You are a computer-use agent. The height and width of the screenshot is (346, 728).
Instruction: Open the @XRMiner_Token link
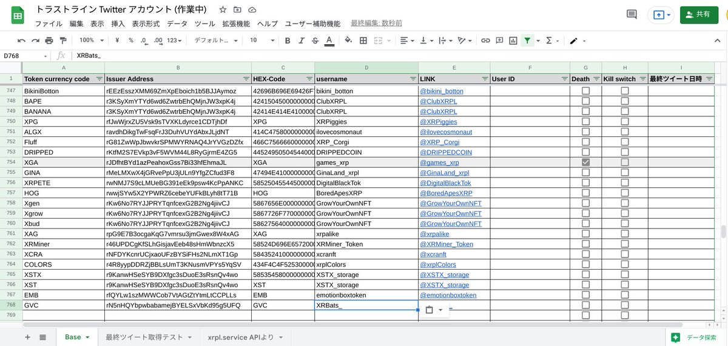(447, 244)
